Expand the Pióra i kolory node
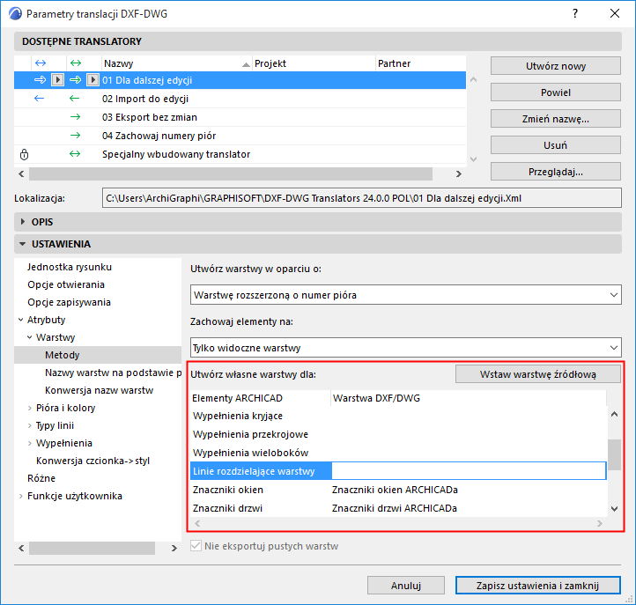The width and height of the screenshot is (636, 605). [x=30, y=408]
